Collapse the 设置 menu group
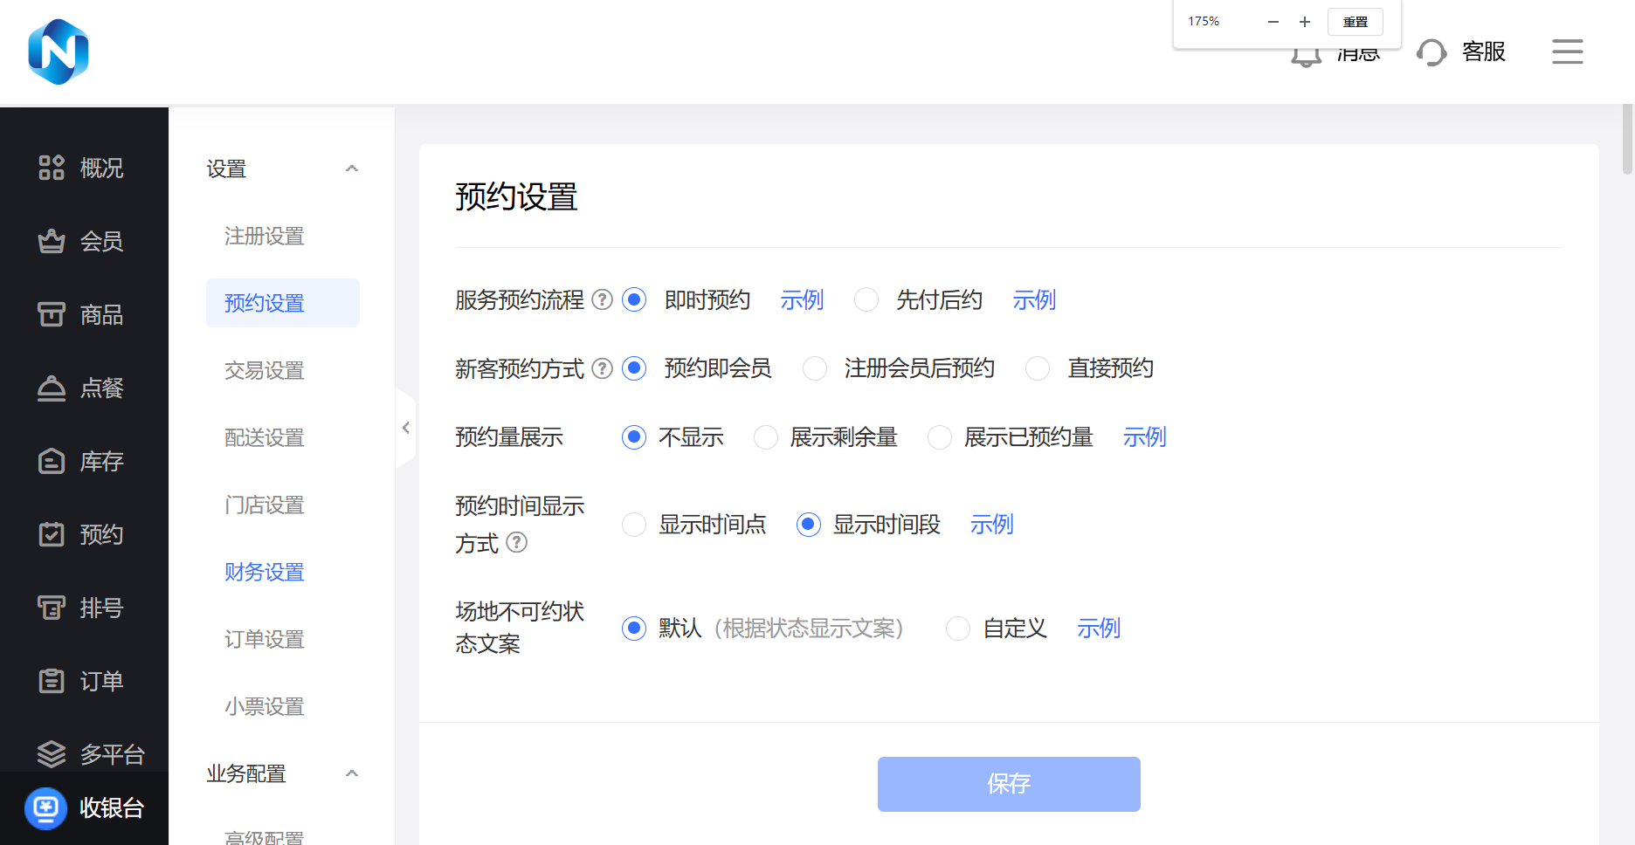The image size is (1635, 845). tap(352, 168)
